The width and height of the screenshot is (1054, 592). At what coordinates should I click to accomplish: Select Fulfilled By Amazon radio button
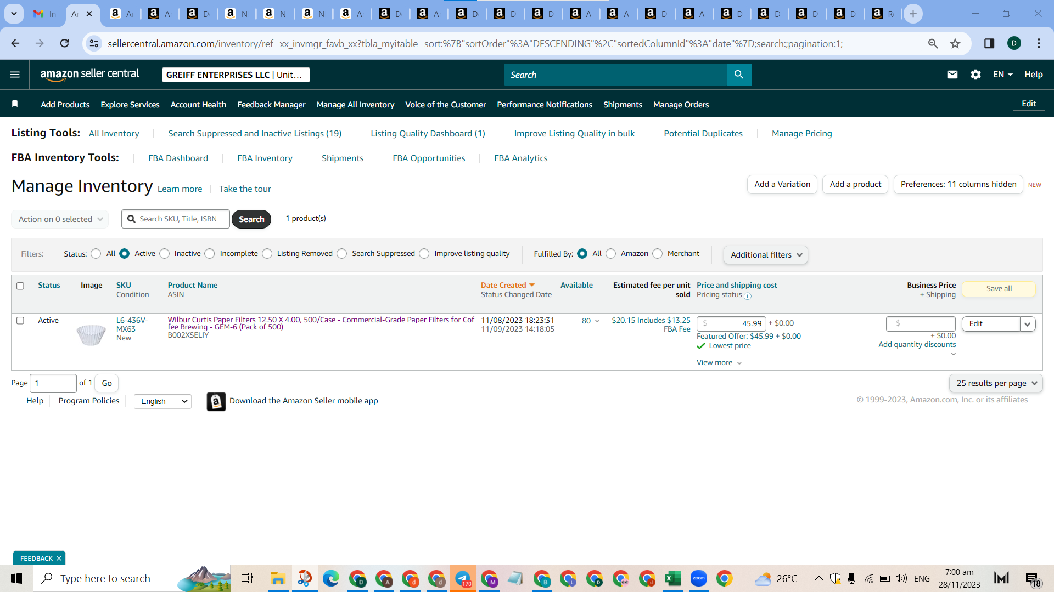click(611, 254)
